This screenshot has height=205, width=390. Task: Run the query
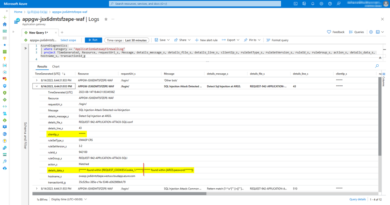click(93, 40)
